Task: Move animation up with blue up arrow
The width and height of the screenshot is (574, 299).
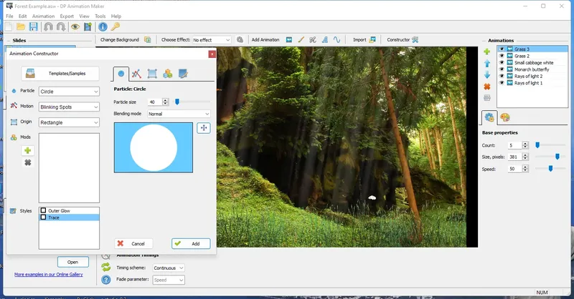Action: [487, 63]
